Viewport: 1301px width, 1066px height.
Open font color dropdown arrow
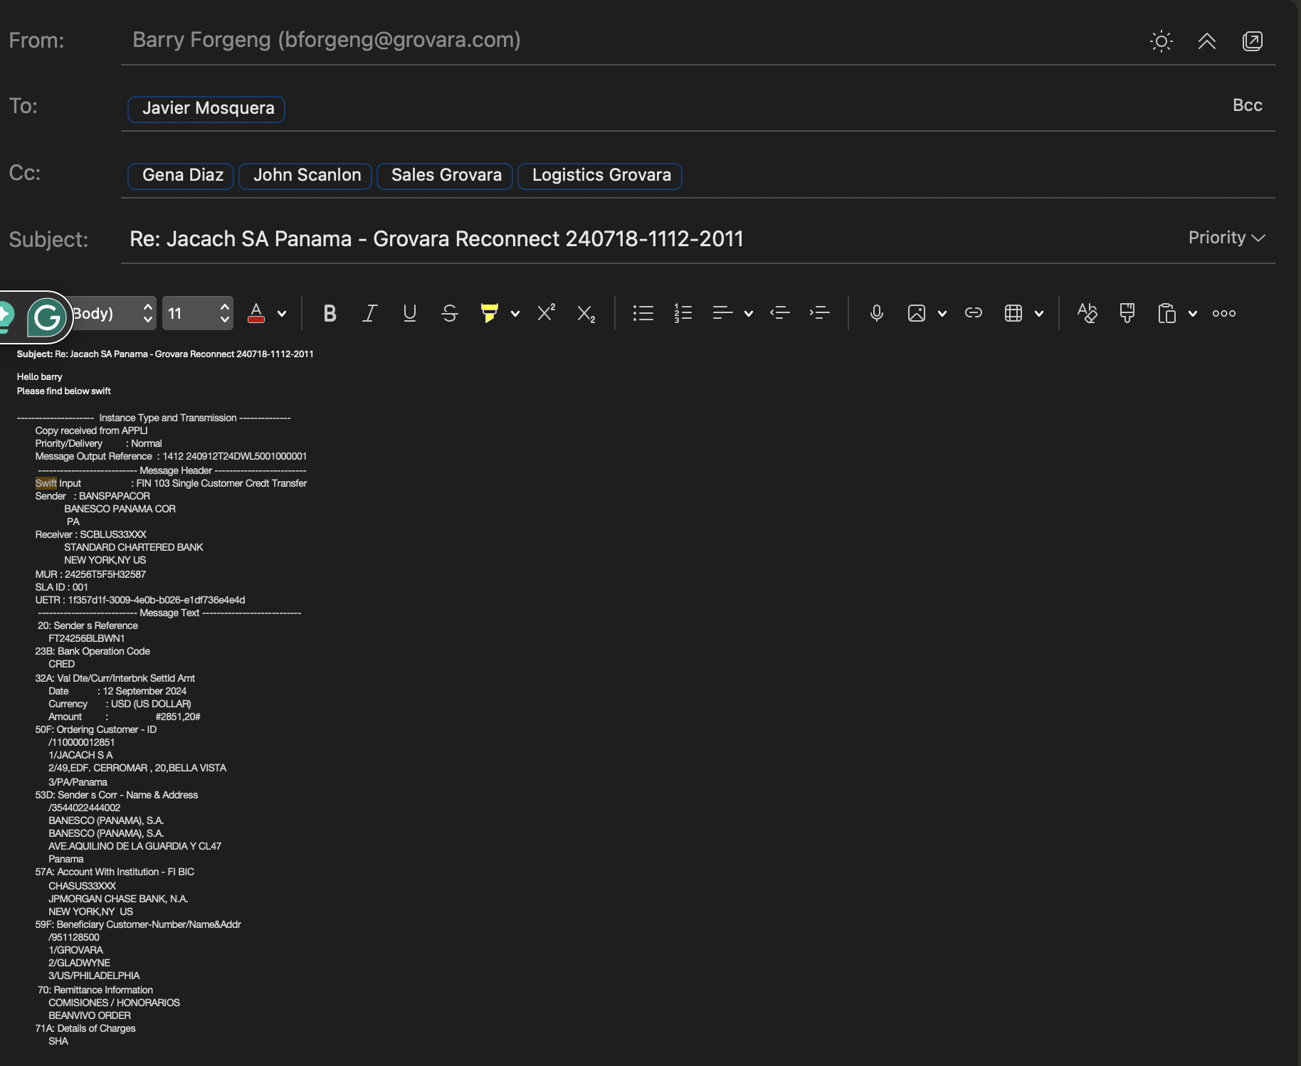pyautogui.click(x=282, y=314)
